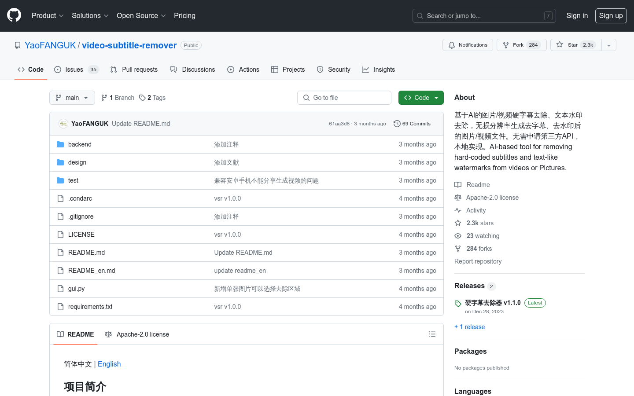Select the Code tab
Viewport: 634px width, 396px height.
30,70
